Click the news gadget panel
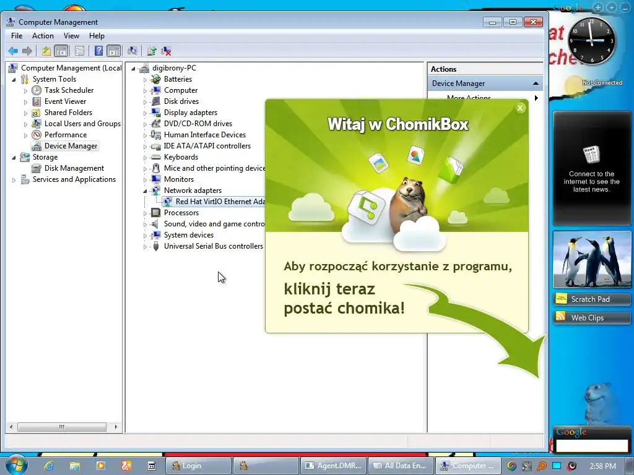The image size is (634, 475). pos(591,168)
